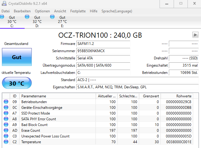Click status orb for Temperature row
Image resolution: width=201 pixels, height=148 pixels.
pos(6,142)
